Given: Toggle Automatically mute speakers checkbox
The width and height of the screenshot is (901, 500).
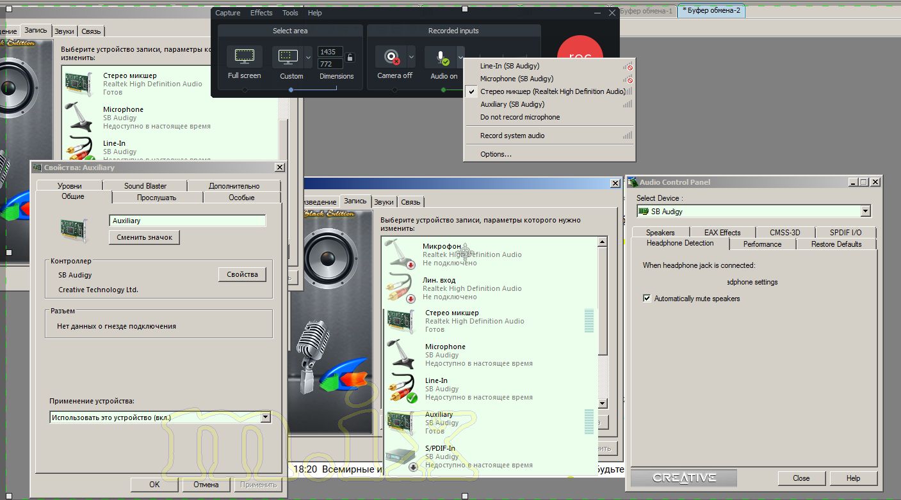Looking at the screenshot, I should click(647, 299).
